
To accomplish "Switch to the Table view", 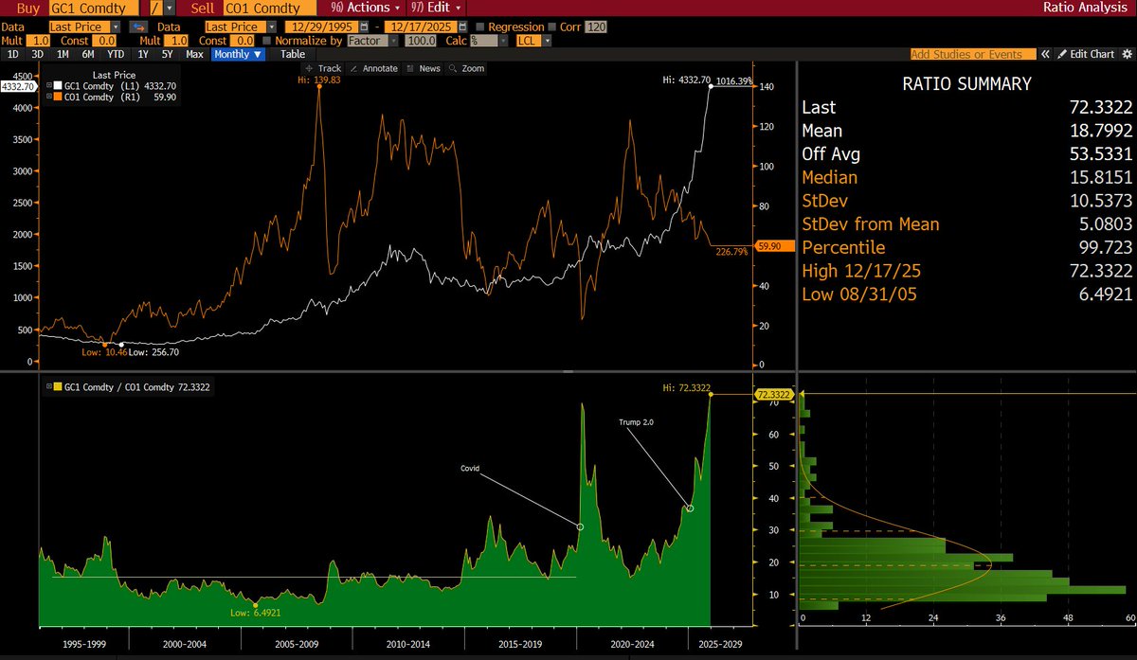I will pos(293,54).
